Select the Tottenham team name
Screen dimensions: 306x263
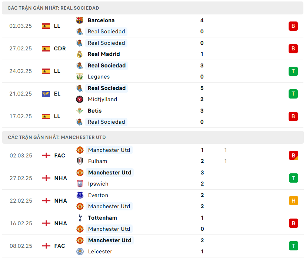(102, 218)
